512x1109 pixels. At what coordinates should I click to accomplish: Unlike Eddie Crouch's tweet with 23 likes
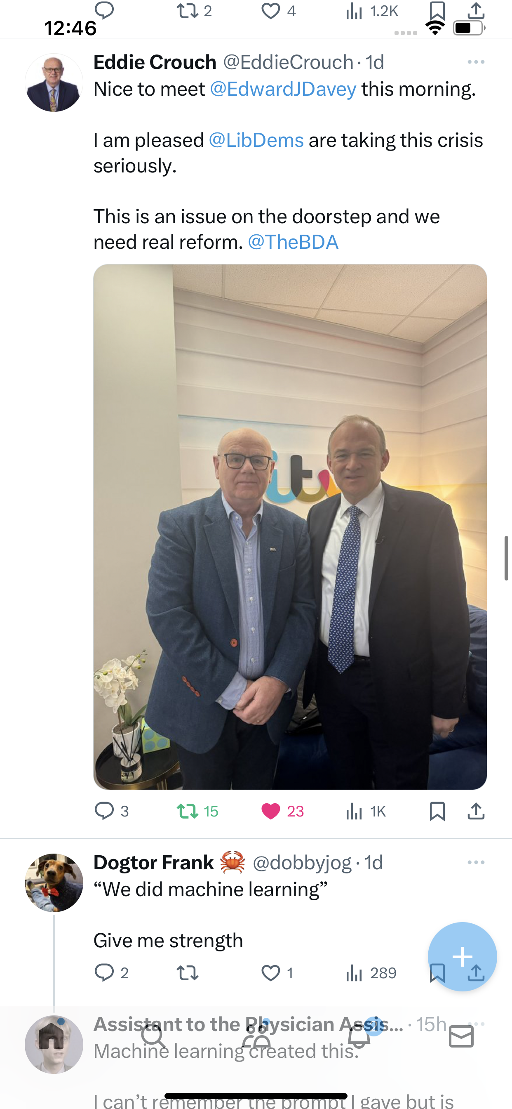point(271,811)
